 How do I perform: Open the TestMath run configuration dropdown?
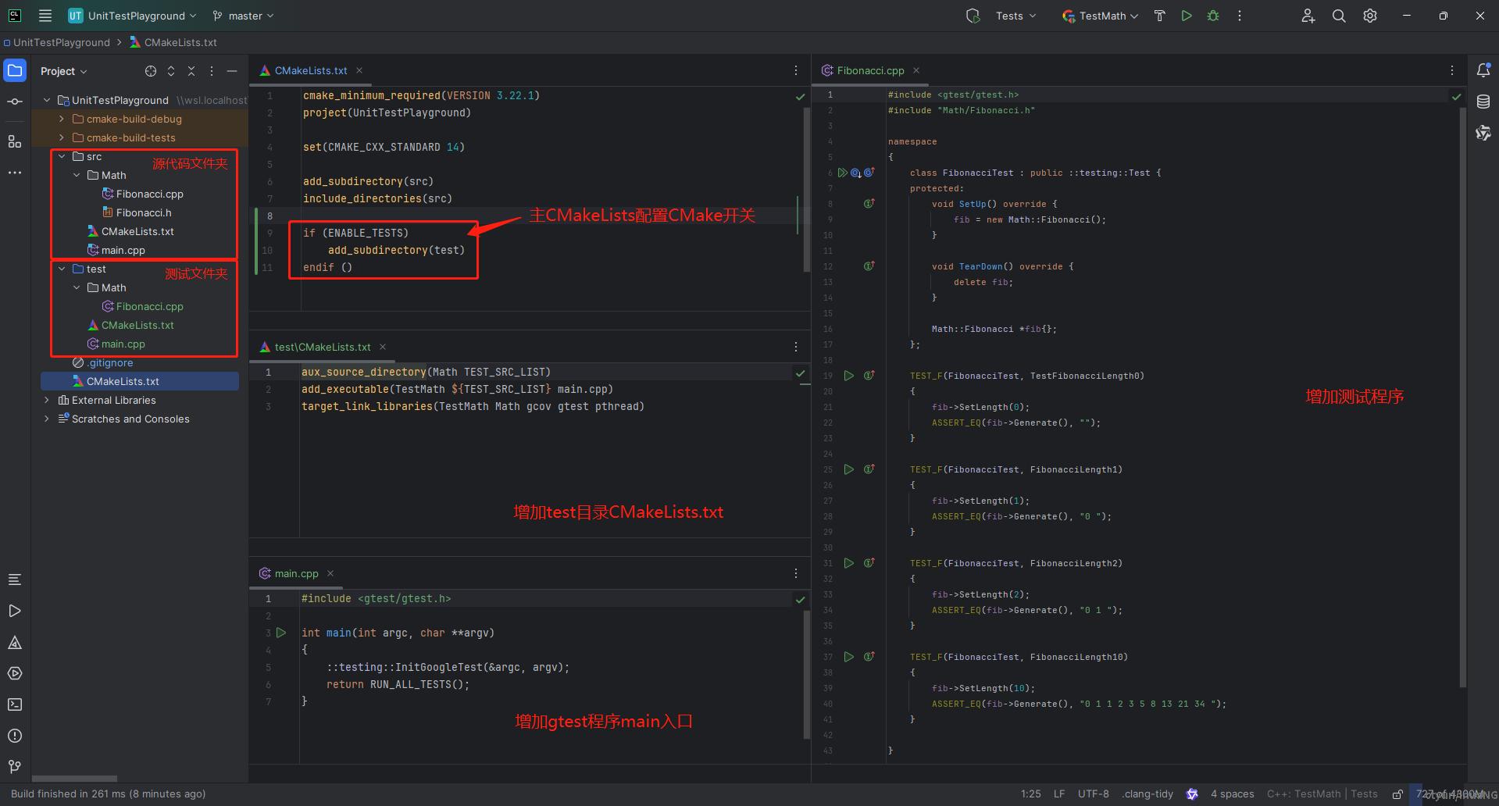click(x=1100, y=16)
